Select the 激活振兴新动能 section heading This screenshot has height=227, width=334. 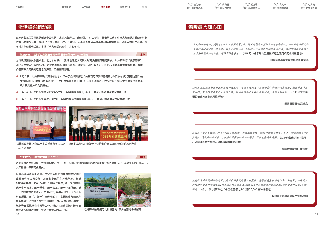[35, 27]
